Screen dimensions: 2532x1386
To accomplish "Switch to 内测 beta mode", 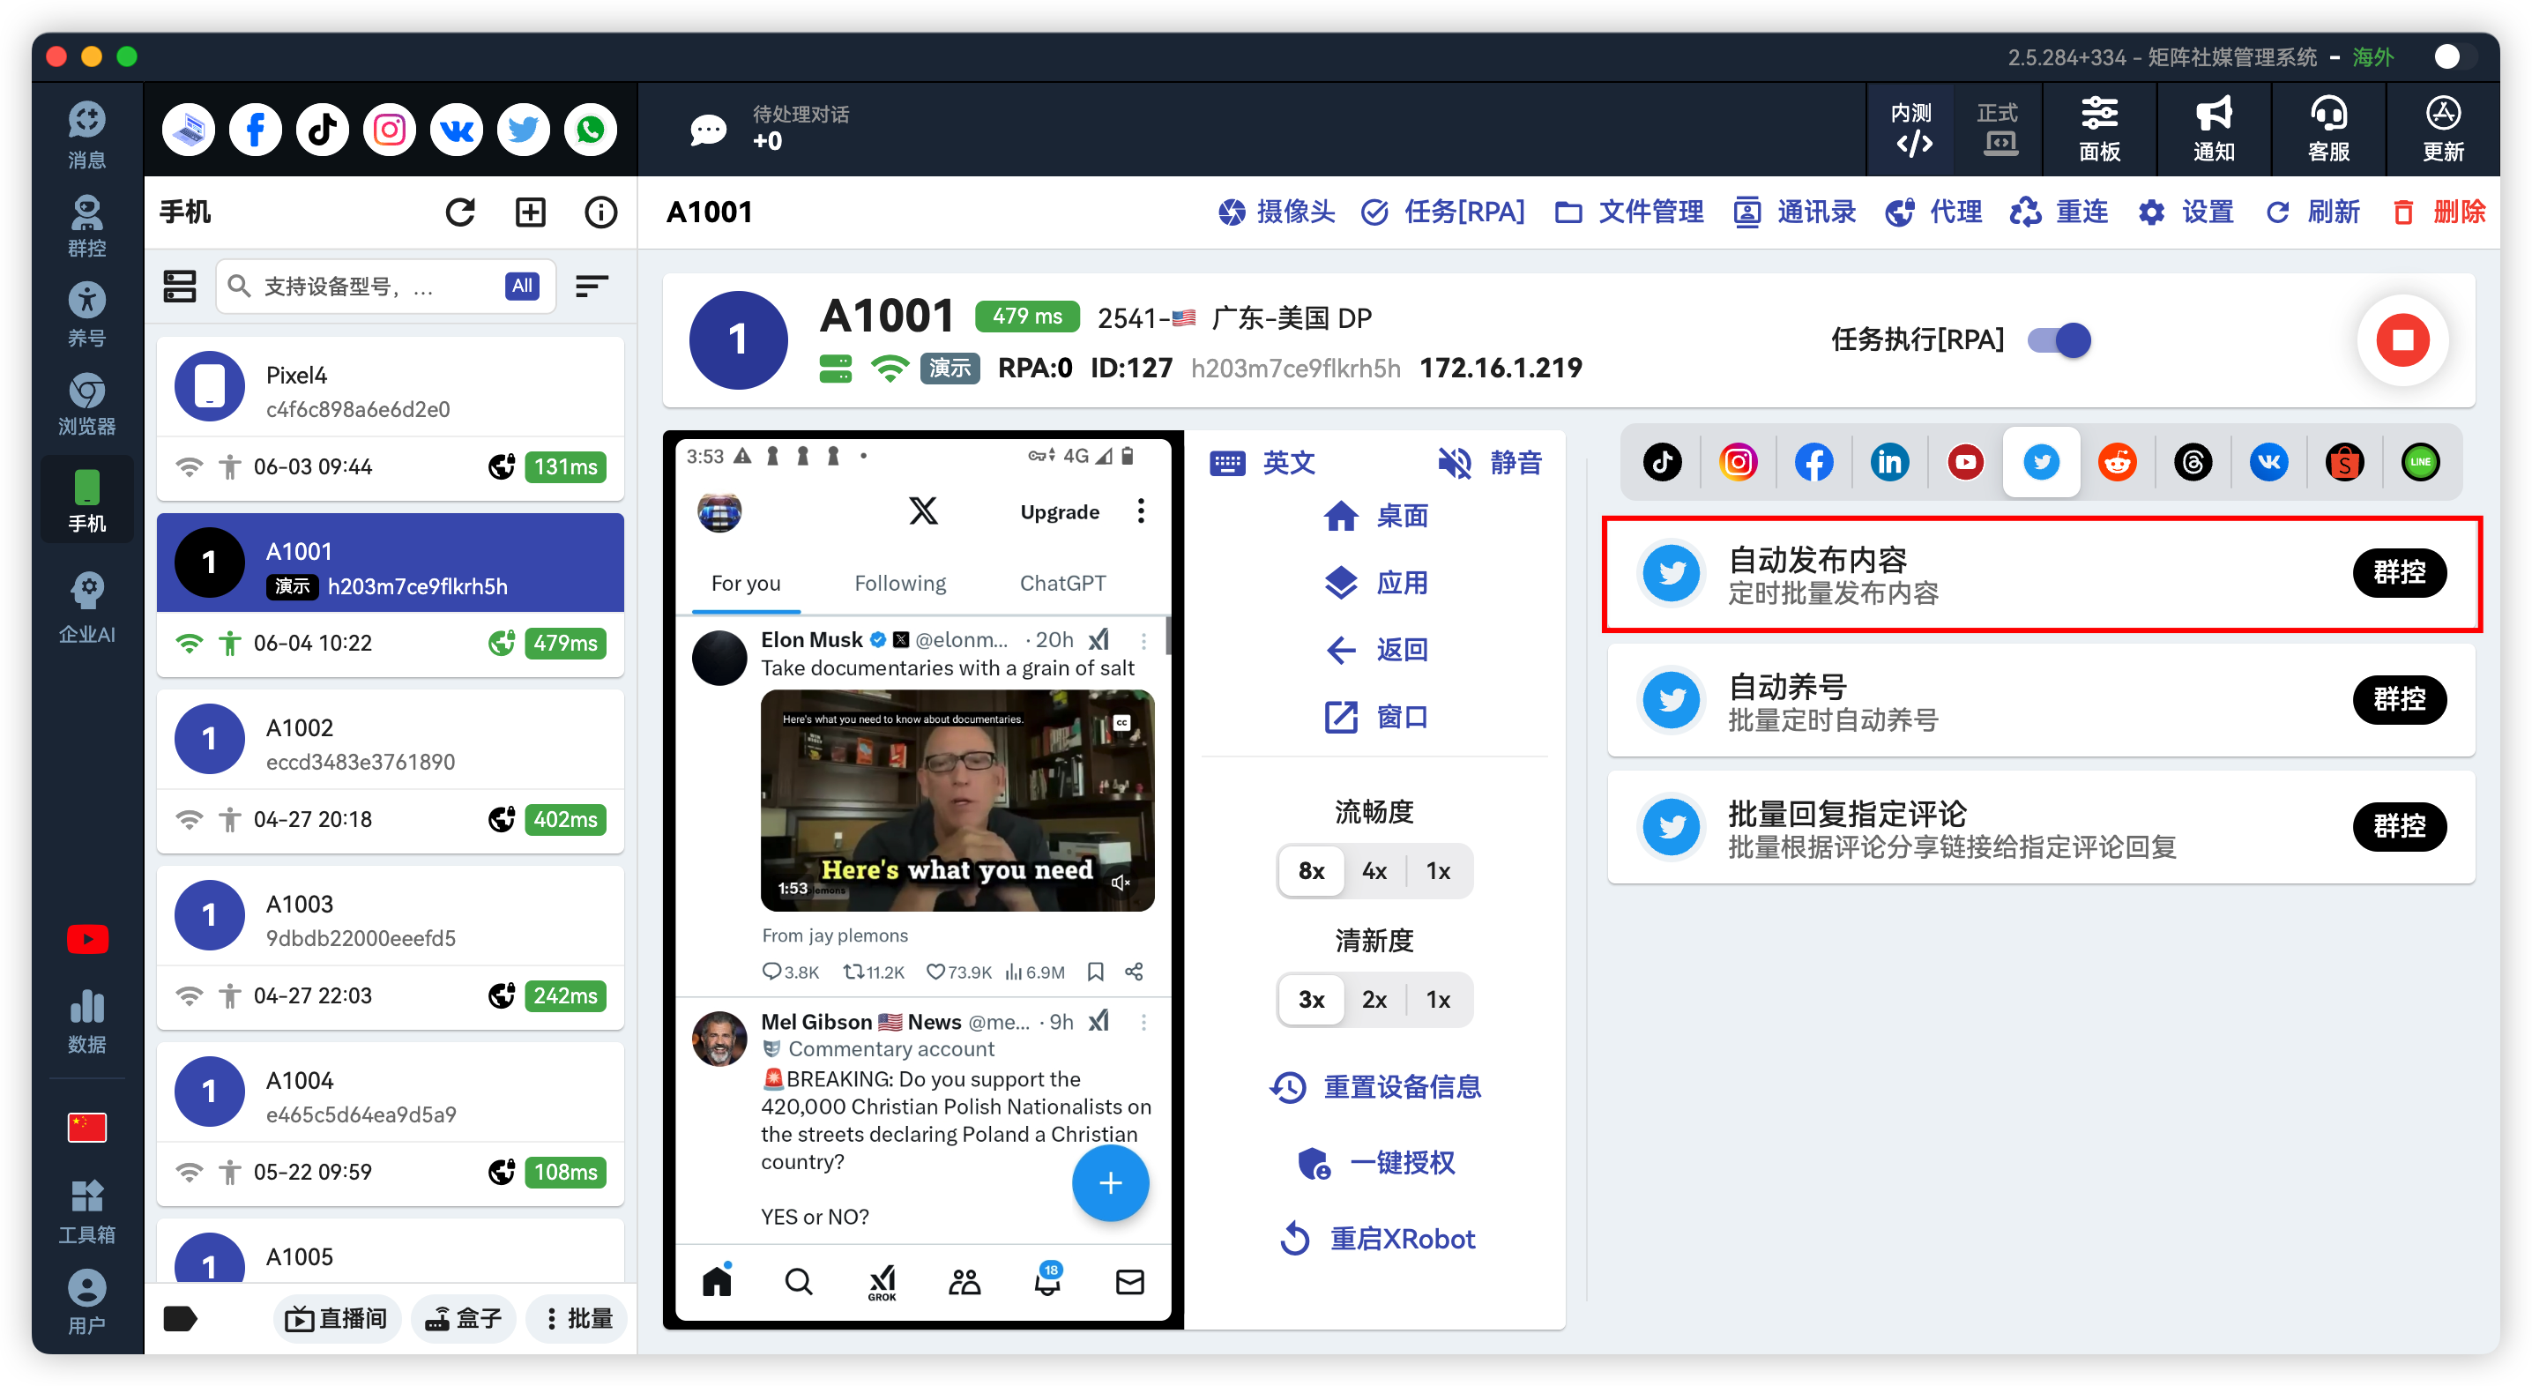I will coord(1910,129).
